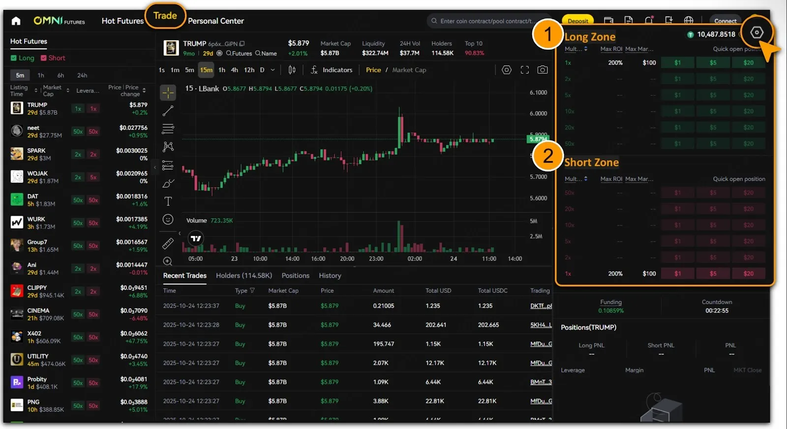This screenshot has width=787, height=429.
Task: Switch to the Holders (114.58K) tab
Action: coord(243,276)
